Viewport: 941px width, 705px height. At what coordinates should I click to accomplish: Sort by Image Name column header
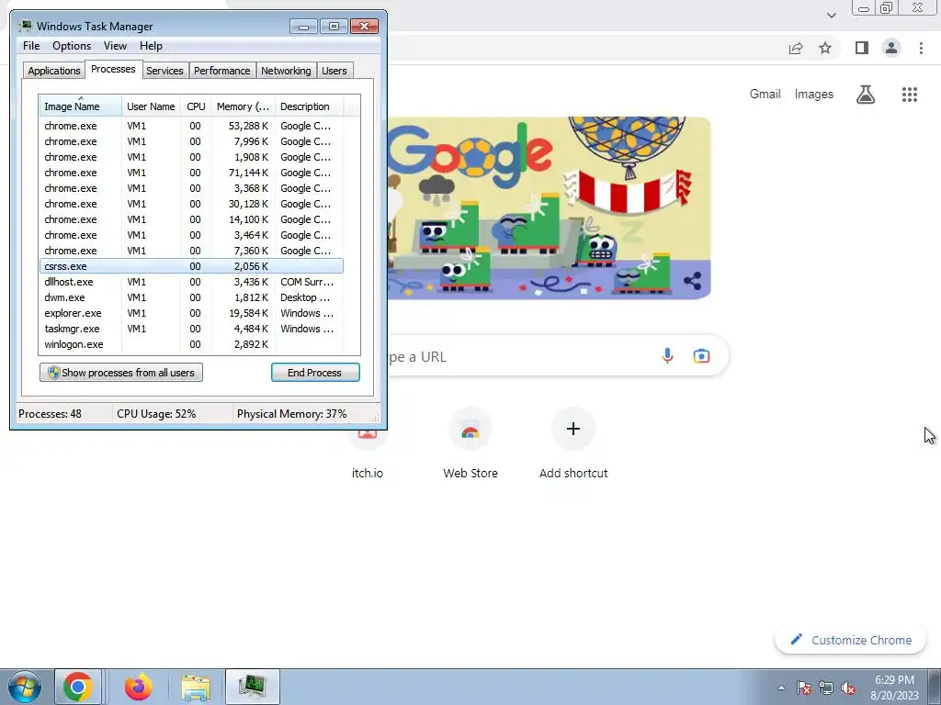[81, 106]
